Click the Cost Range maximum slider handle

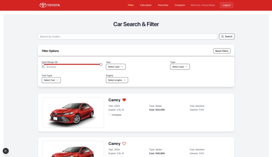point(101,64)
